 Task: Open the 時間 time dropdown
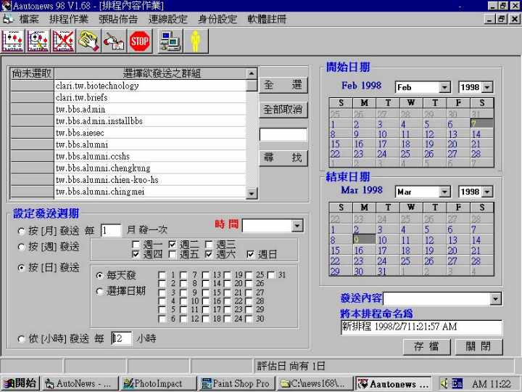297,226
